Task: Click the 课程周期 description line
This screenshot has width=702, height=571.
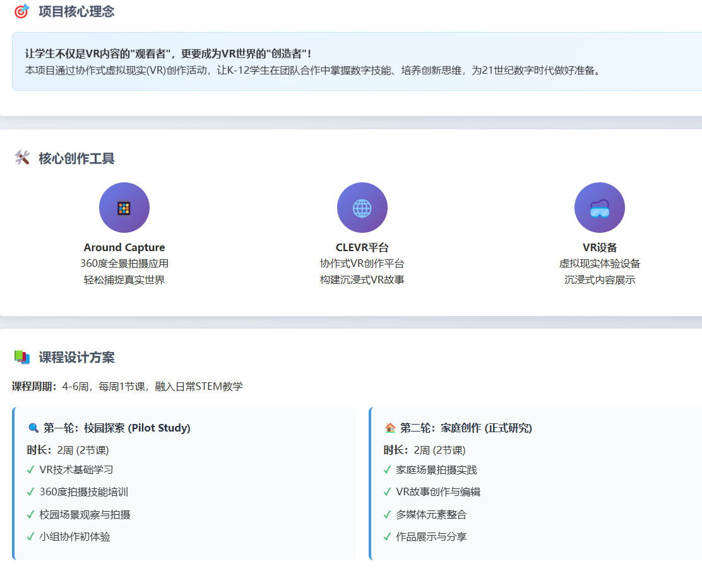Action: [127, 386]
